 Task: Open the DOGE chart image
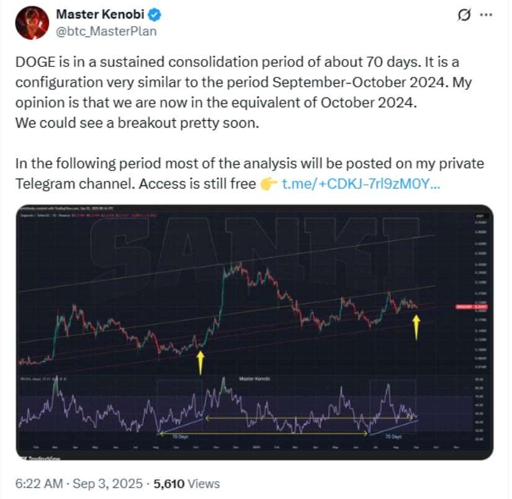254,332
